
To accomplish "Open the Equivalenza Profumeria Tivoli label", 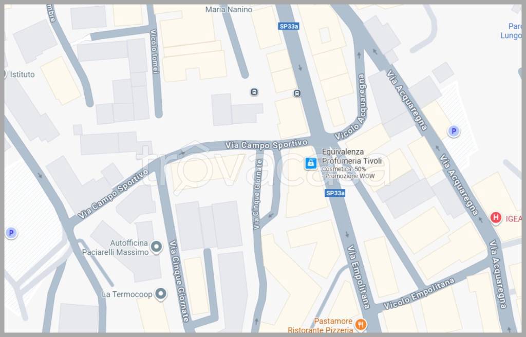I will click(x=351, y=157).
